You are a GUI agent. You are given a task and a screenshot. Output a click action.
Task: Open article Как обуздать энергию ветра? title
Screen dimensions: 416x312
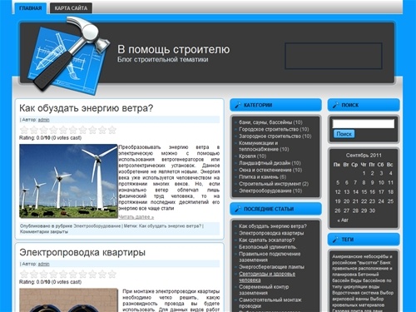[87, 108]
